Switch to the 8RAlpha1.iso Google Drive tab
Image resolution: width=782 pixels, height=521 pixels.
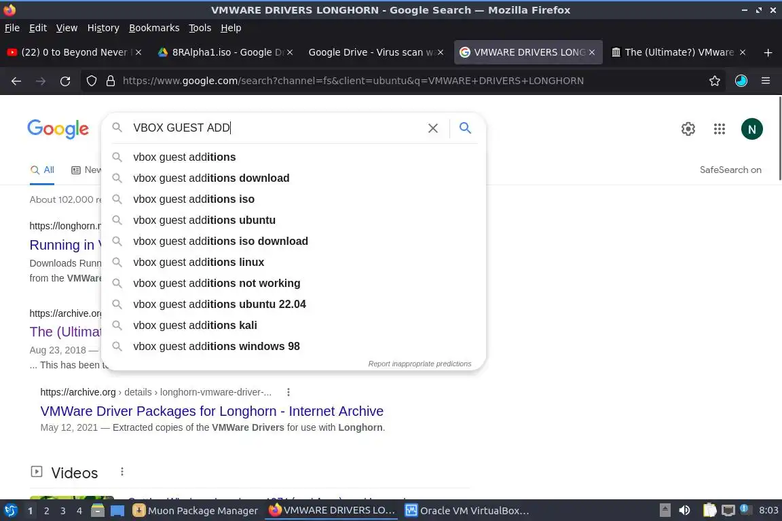pyautogui.click(x=225, y=52)
